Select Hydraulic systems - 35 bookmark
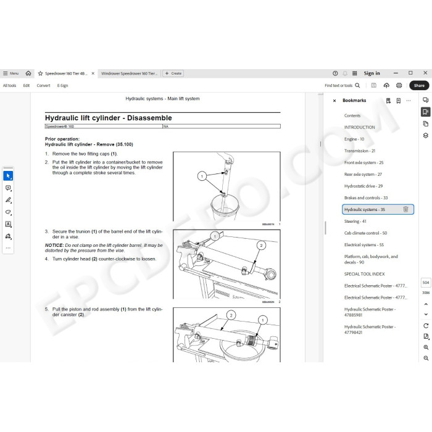The image size is (432, 432). pos(378,209)
